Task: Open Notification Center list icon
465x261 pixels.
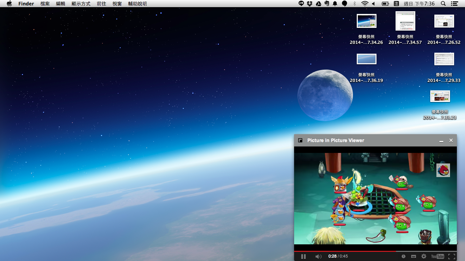Action: (454, 3)
